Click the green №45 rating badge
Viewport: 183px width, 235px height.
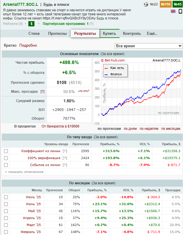(x=177, y=4)
